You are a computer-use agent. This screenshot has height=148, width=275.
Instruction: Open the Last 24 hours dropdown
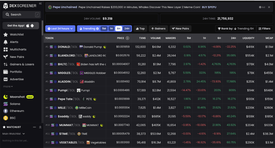click(60, 29)
